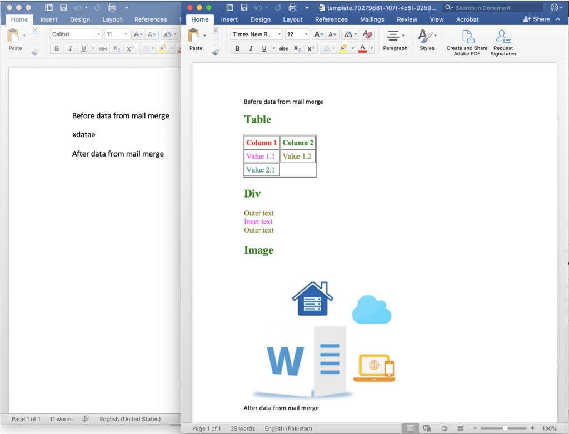The width and height of the screenshot is (569, 434).
Task: Toggle strikethrough in the Calibri window
Action: 103,49
